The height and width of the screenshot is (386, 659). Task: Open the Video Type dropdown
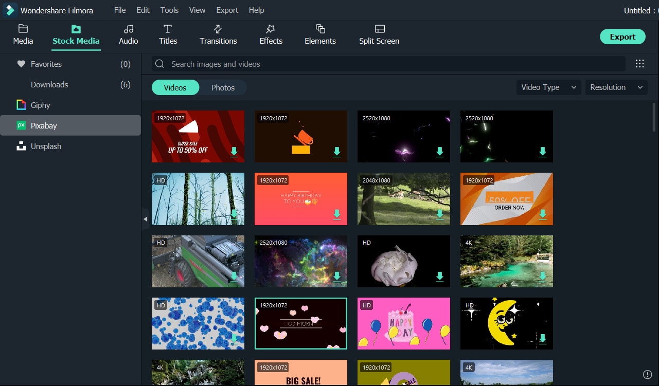(548, 87)
